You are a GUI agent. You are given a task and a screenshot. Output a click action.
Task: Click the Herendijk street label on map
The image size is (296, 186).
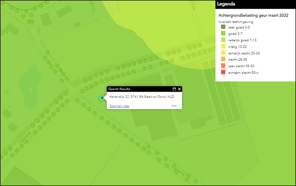coord(25,138)
